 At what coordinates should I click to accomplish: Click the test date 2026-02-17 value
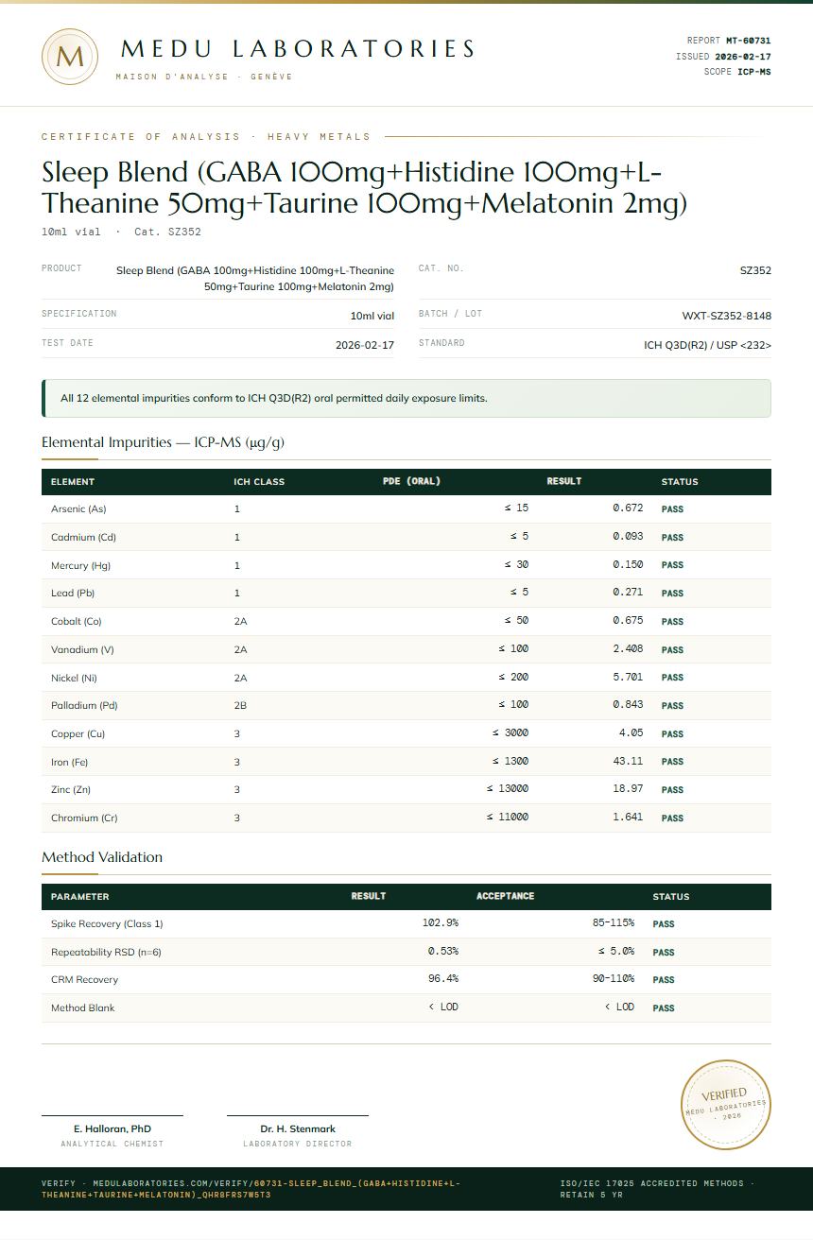(365, 346)
